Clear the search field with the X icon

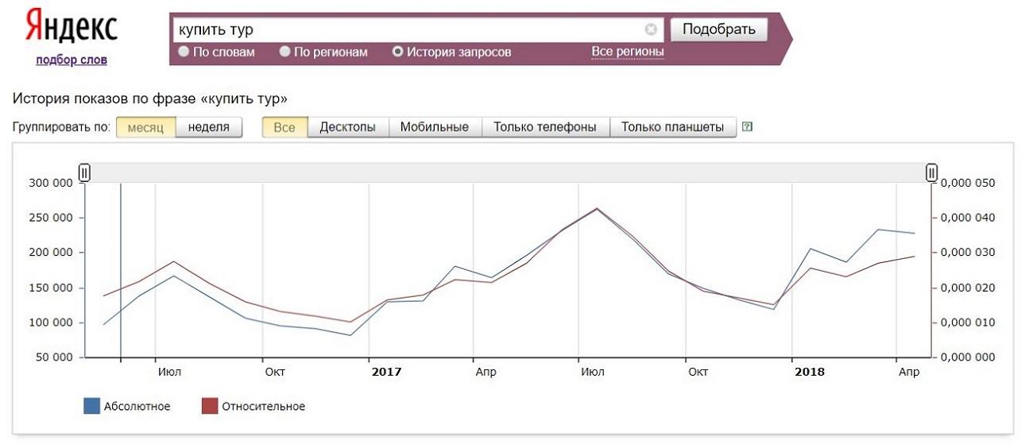[x=651, y=30]
